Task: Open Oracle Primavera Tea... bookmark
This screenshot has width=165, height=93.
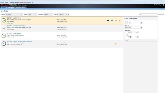Action: tap(29, 2)
